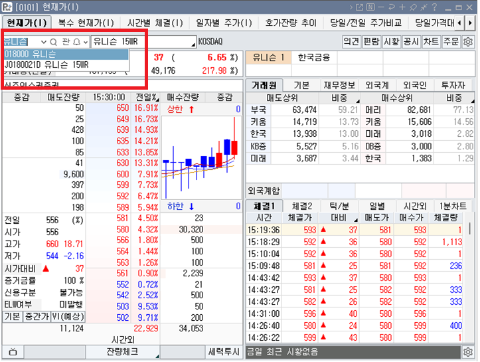Image resolution: width=480 pixels, height=362 pixels.
Task: Click the pop-out window icon in title bar
Action: (359, 7)
